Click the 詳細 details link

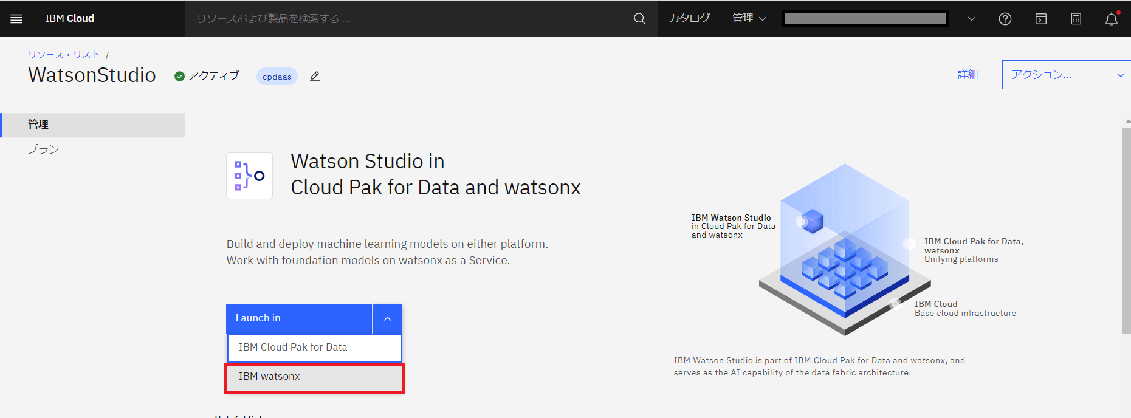(x=968, y=74)
